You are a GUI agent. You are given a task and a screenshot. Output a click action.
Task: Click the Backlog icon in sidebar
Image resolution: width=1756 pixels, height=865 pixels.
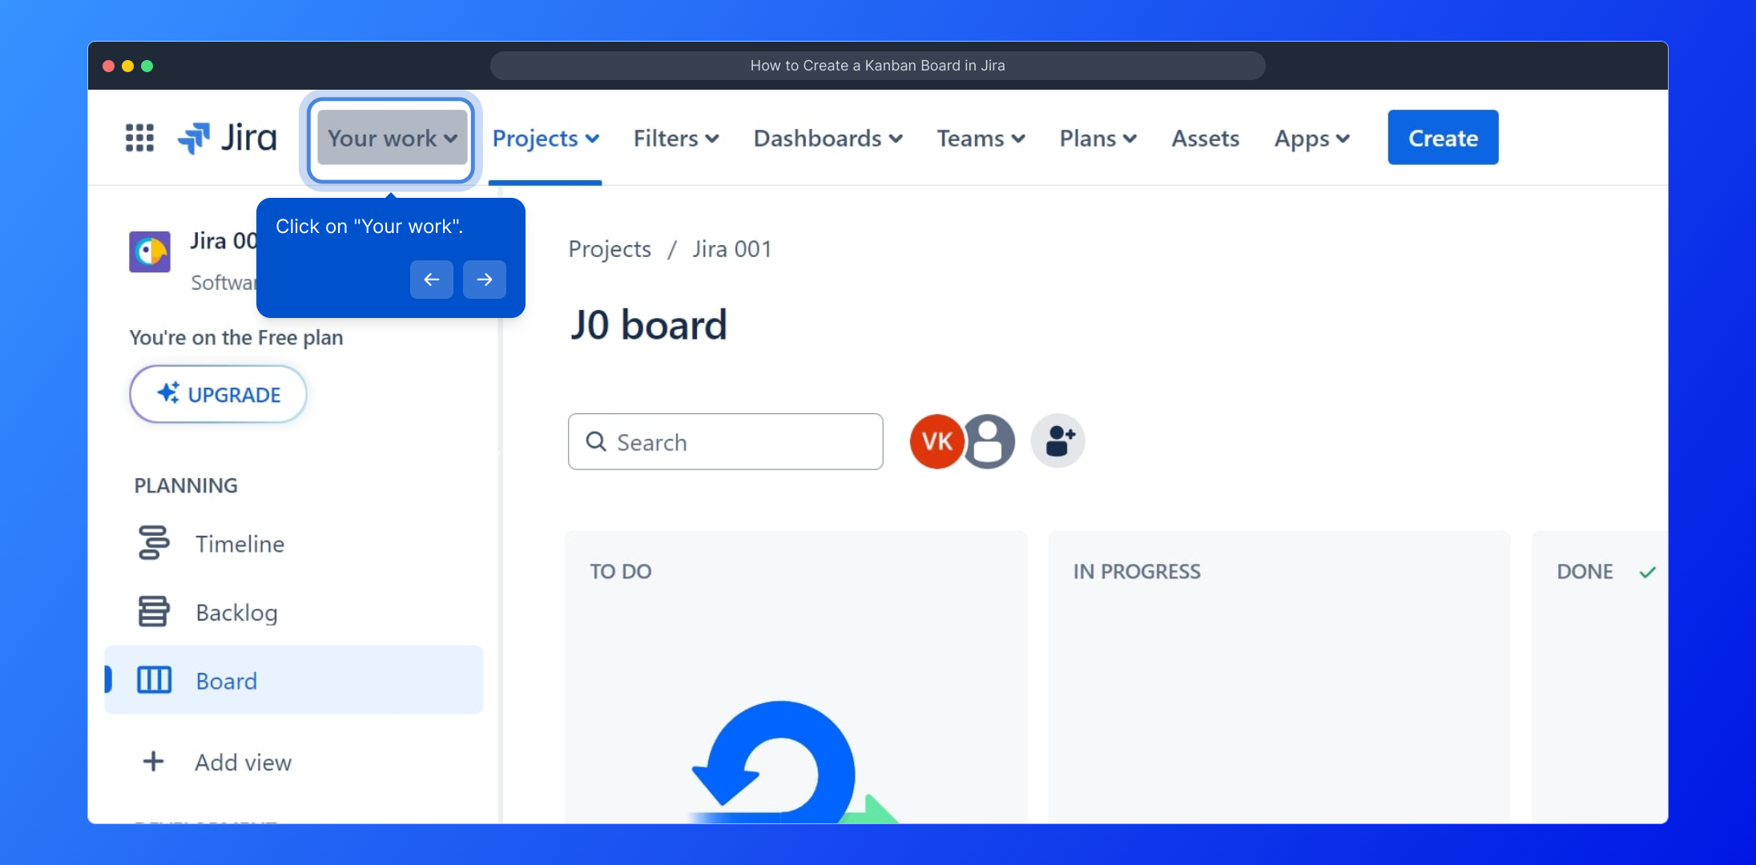[154, 612]
